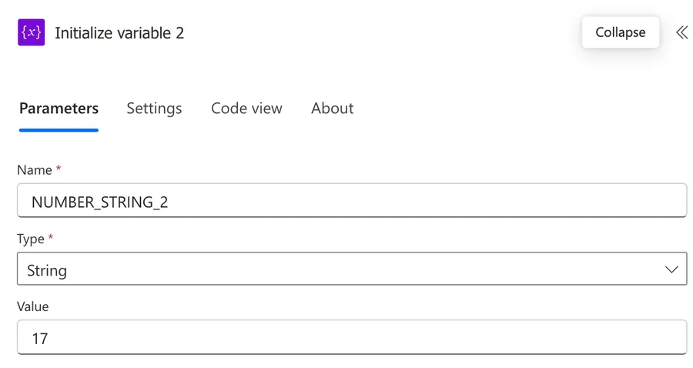Click the red asterisk beside Type
Screen dimensions: 693x368
(51, 238)
